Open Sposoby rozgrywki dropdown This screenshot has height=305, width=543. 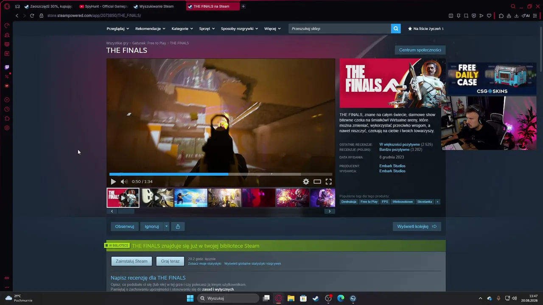coord(240,28)
